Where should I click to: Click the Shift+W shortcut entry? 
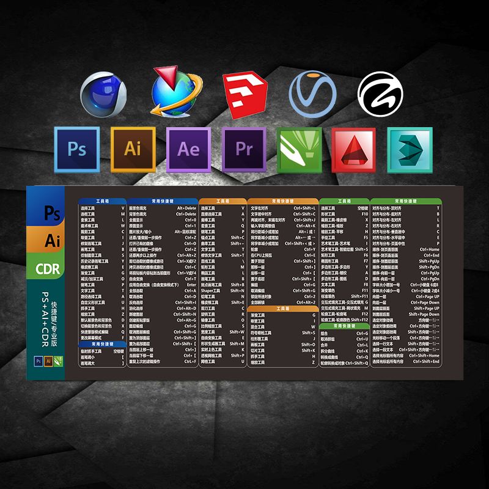[x=237, y=332]
